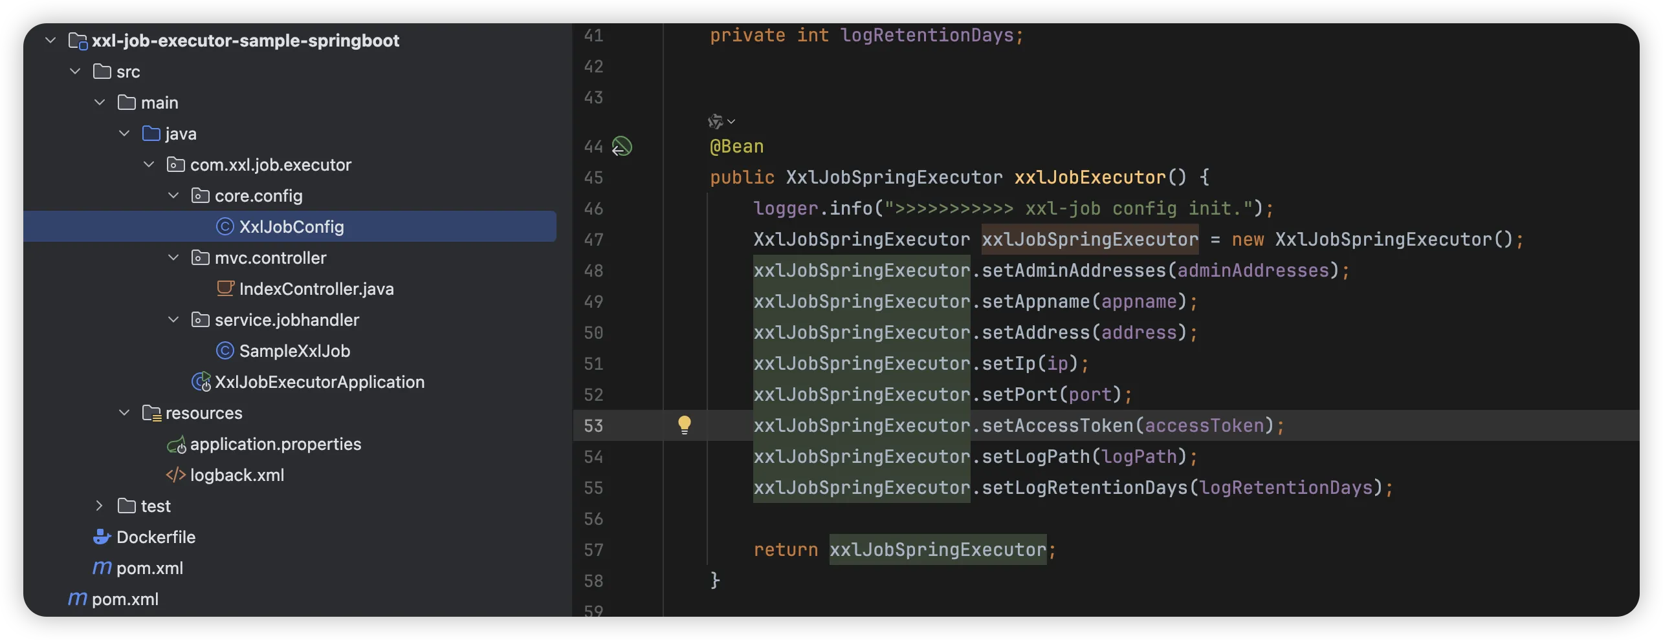Expand the test folder
Image resolution: width=1663 pixels, height=640 pixels.
pyautogui.click(x=99, y=506)
